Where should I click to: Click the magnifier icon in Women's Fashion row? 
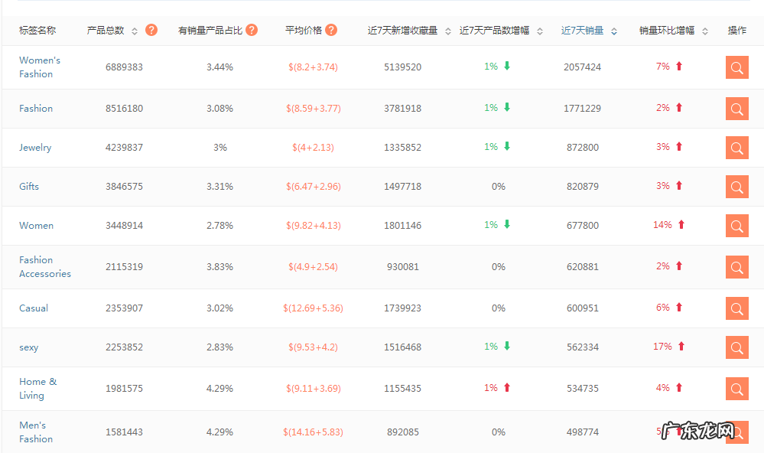tap(736, 67)
